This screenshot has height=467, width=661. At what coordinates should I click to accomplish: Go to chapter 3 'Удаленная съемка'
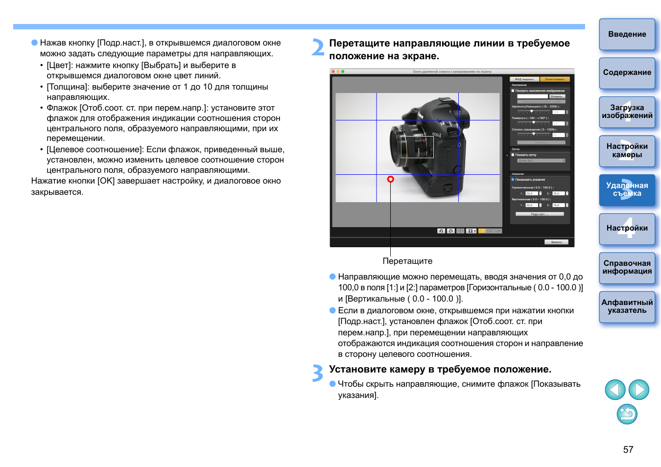point(627,190)
